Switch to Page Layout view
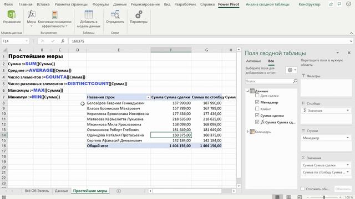Screen dimensions: 355x199 (288, 197)
